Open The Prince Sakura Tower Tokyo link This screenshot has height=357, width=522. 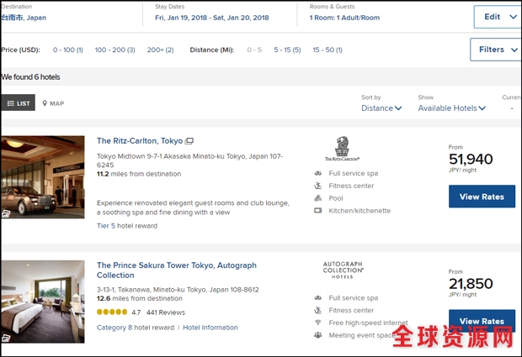click(177, 270)
